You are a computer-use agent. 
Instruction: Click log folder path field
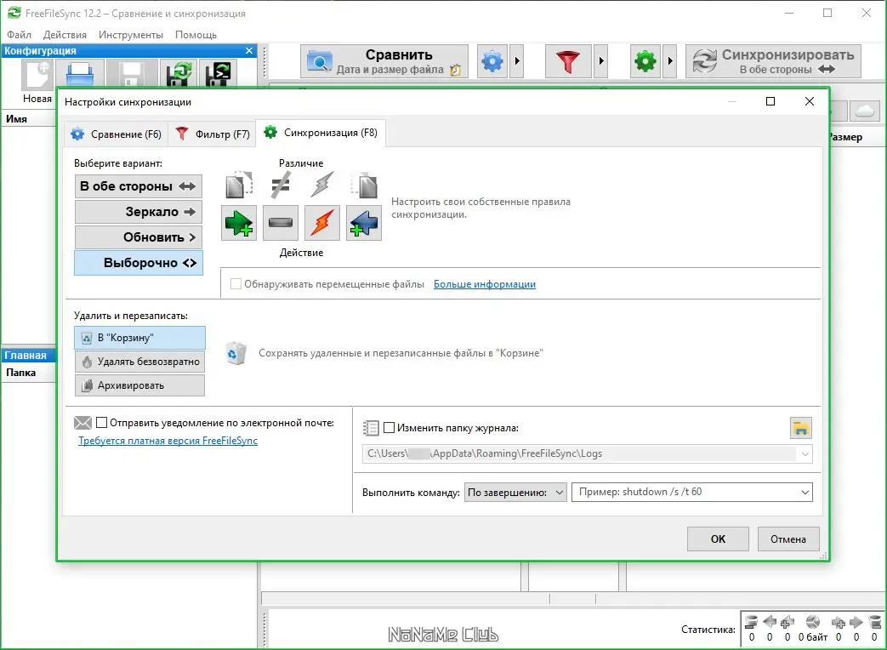[587, 453]
